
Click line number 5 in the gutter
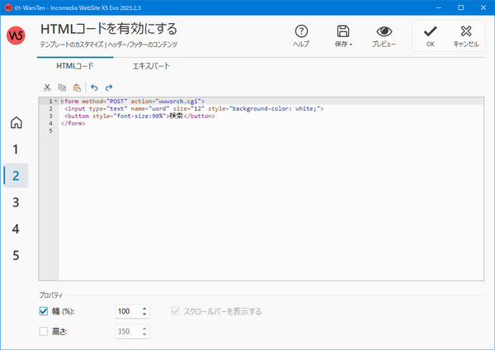click(50, 130)
